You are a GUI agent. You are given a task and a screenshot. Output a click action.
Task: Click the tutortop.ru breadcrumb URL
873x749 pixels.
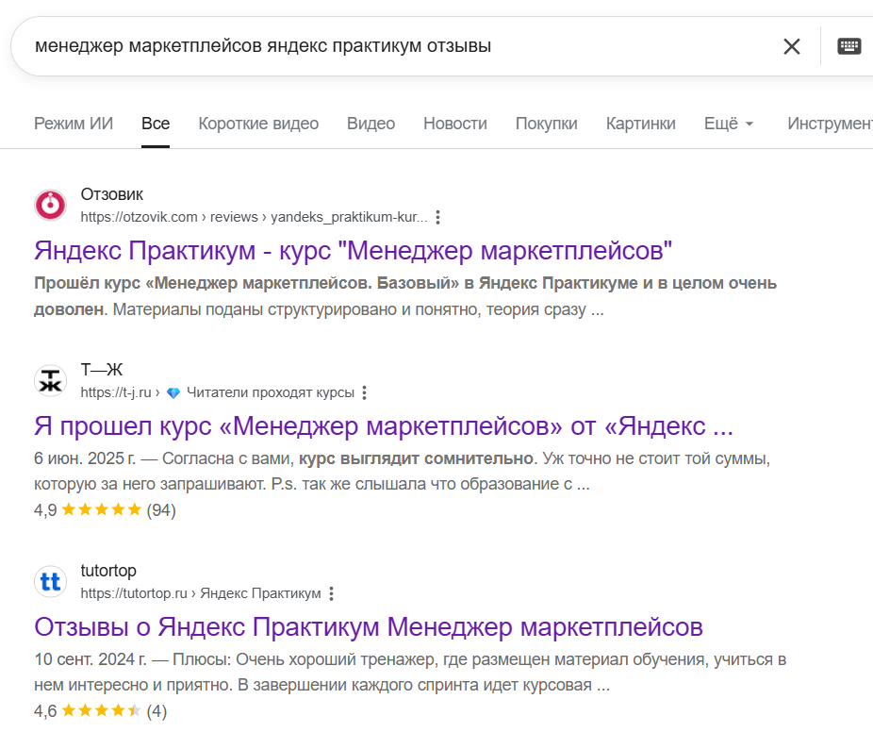(x=201, y=593)
